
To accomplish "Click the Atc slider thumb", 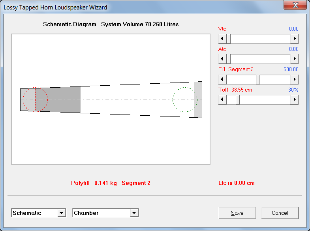I will (x=228, y=59).
